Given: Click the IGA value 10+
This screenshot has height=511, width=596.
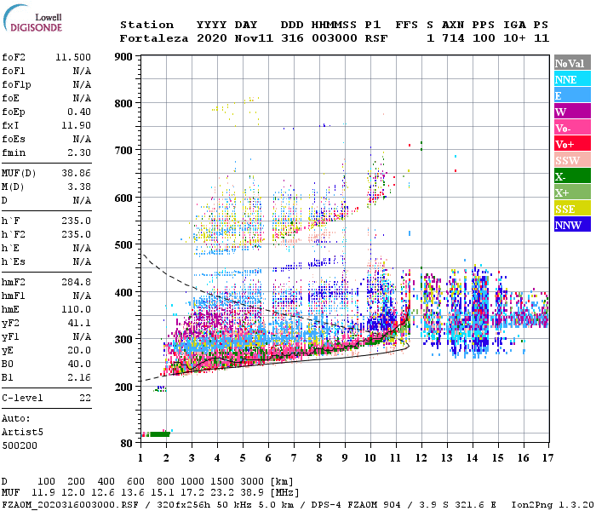Looking at the screenshot, I should (x=514, y=38).
